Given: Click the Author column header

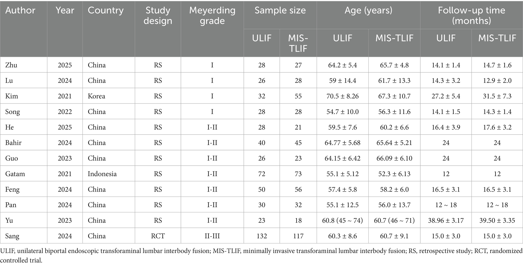Looking at the screenshot, I should point(20,10).
